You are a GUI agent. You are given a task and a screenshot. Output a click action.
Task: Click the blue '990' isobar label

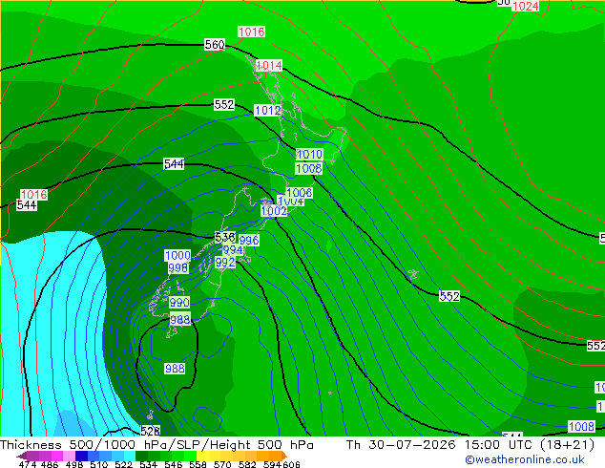point(179,302)
